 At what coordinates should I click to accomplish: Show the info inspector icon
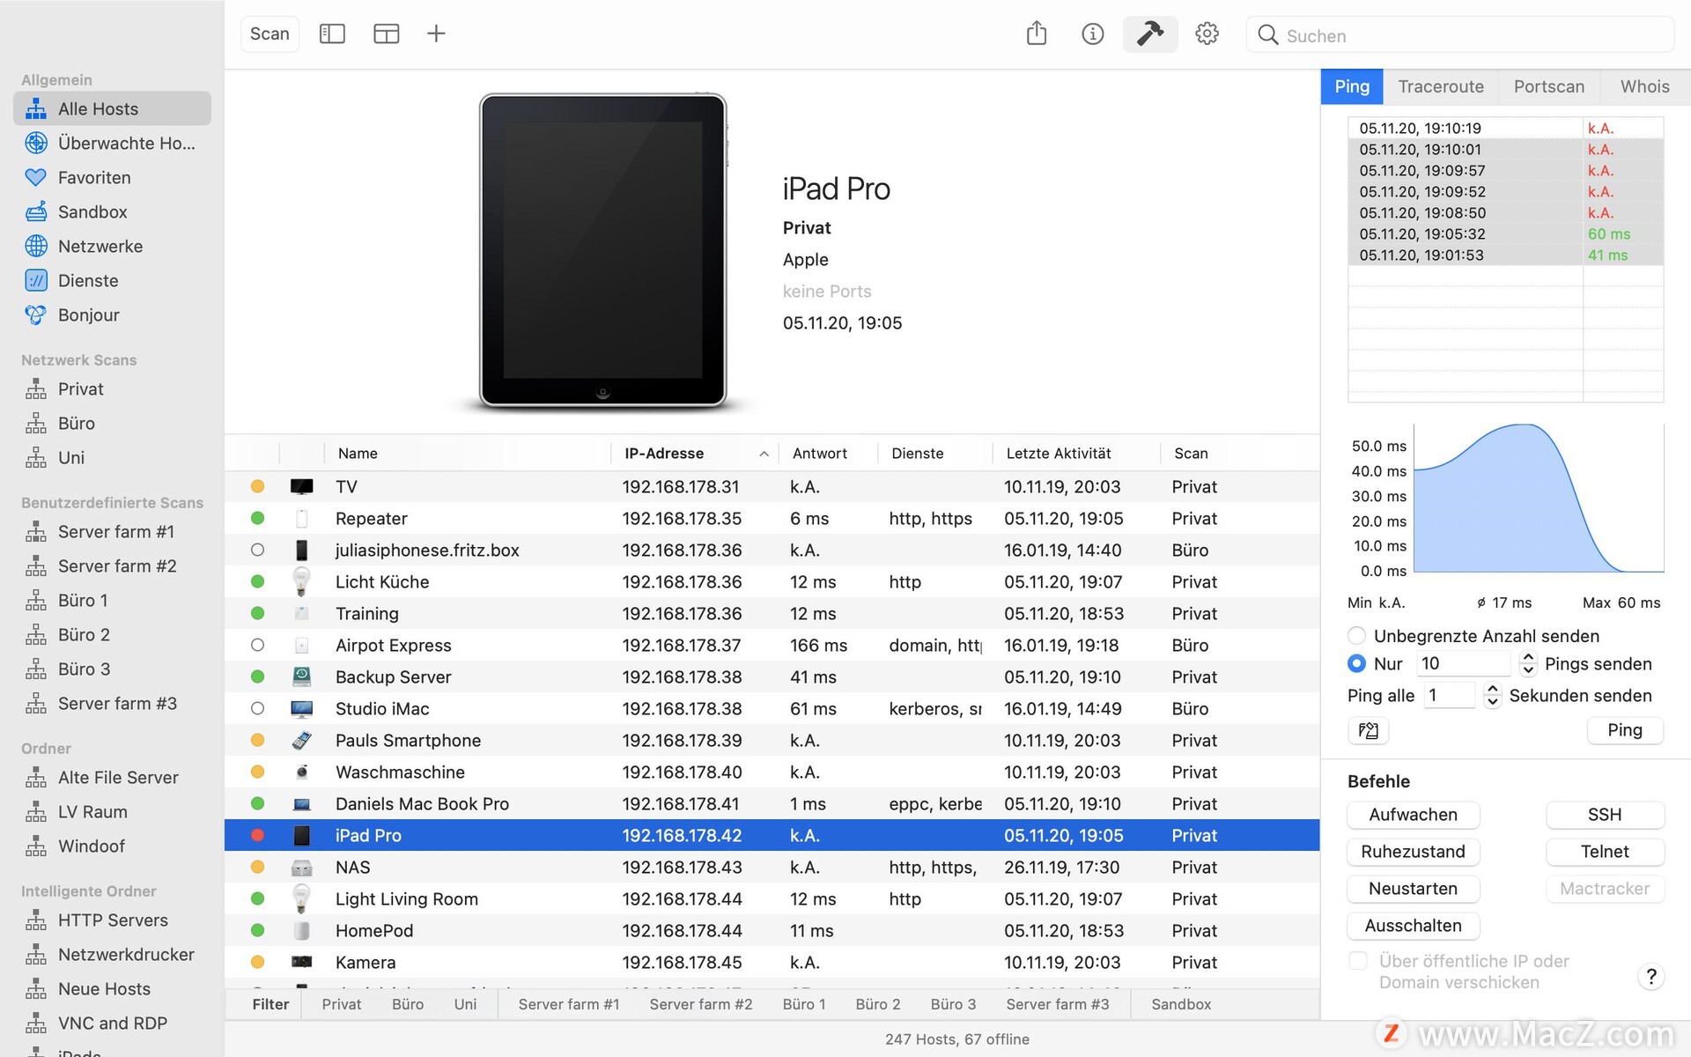tap(1092, 34)
